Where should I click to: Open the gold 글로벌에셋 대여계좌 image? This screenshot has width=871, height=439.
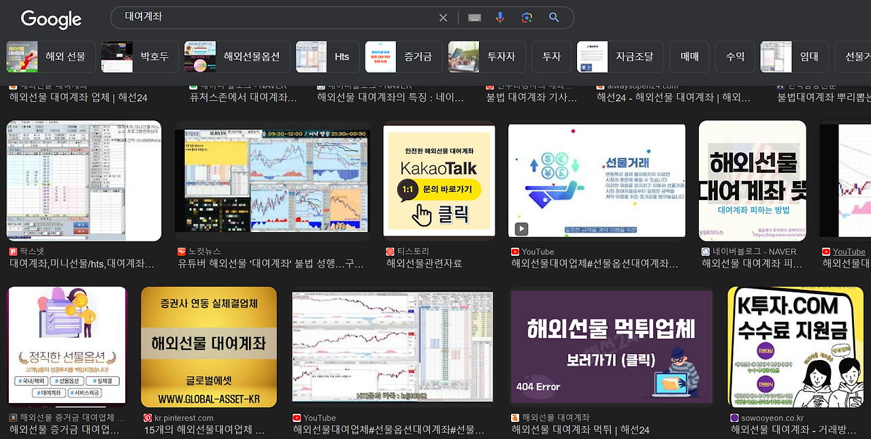point(208,346)
